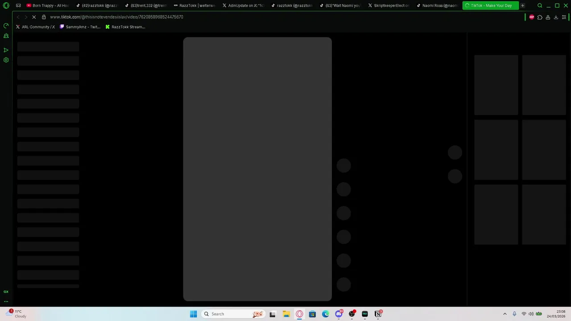Switch to the (83)"Wait Naomi you" tab

pyautogui.click(x=340, y=6)
